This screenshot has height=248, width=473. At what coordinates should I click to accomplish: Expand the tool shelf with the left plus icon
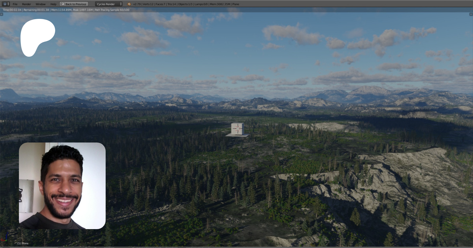tap(2, 14)
